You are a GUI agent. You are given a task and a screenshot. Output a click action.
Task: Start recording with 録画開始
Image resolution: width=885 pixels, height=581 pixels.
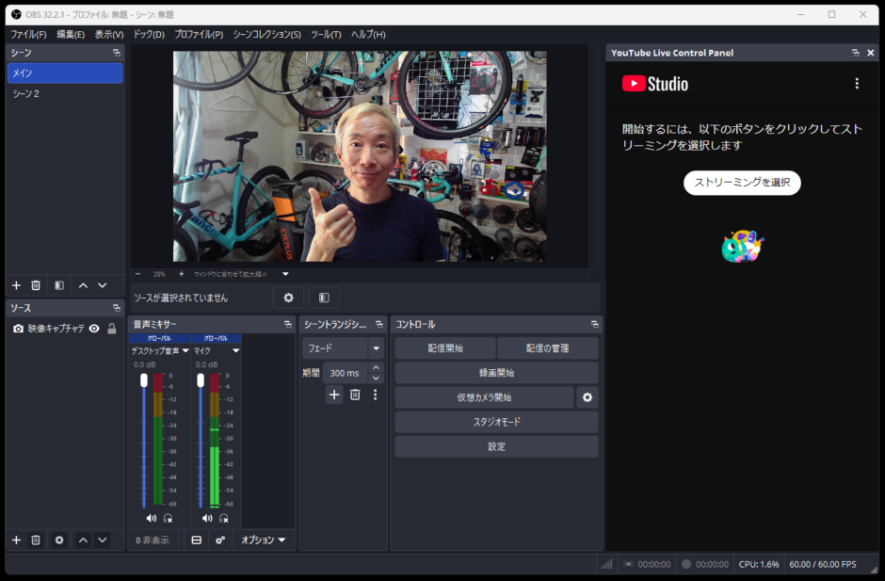point(497,373)
